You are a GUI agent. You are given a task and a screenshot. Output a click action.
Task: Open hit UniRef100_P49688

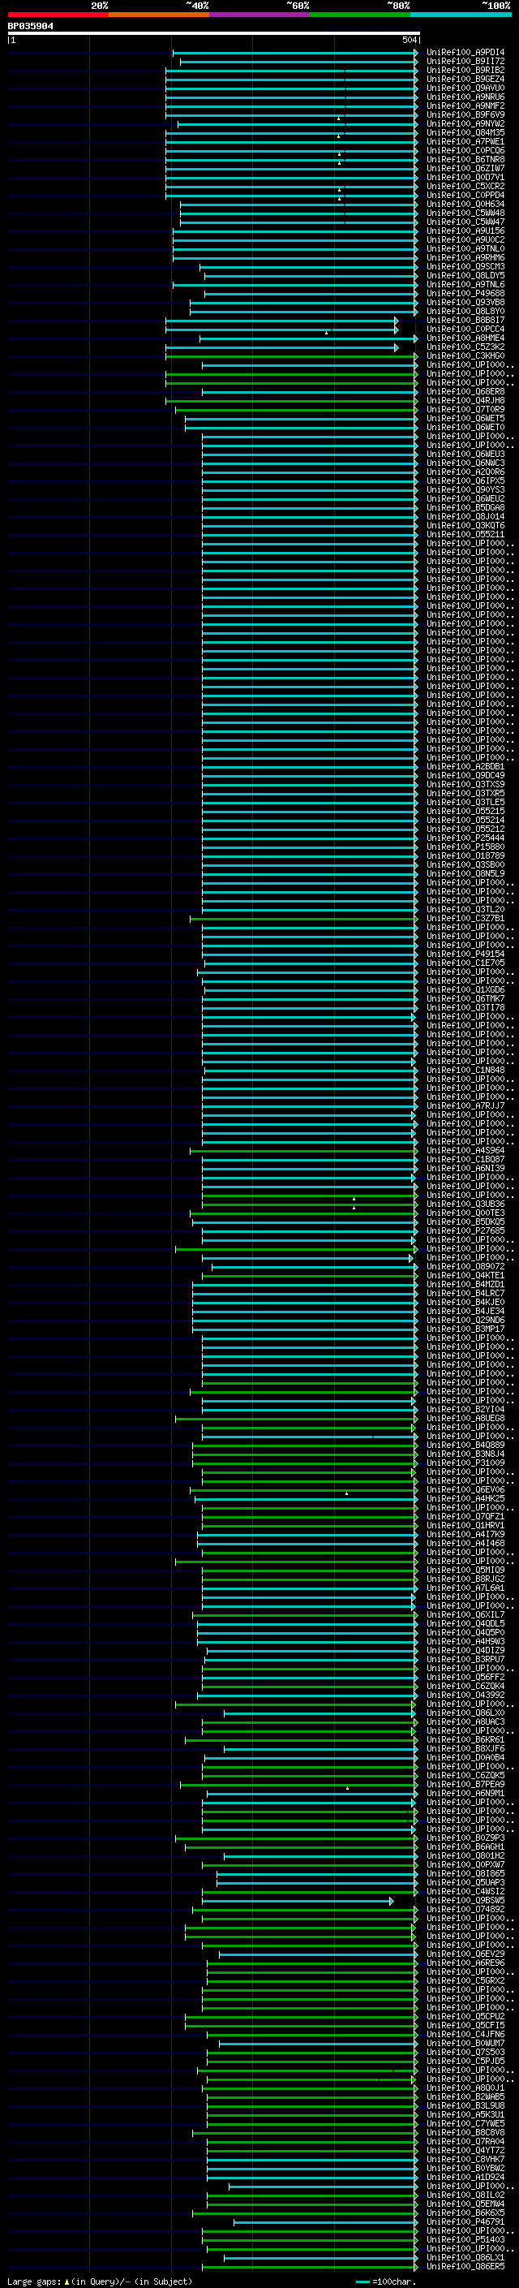coord(465,293)
